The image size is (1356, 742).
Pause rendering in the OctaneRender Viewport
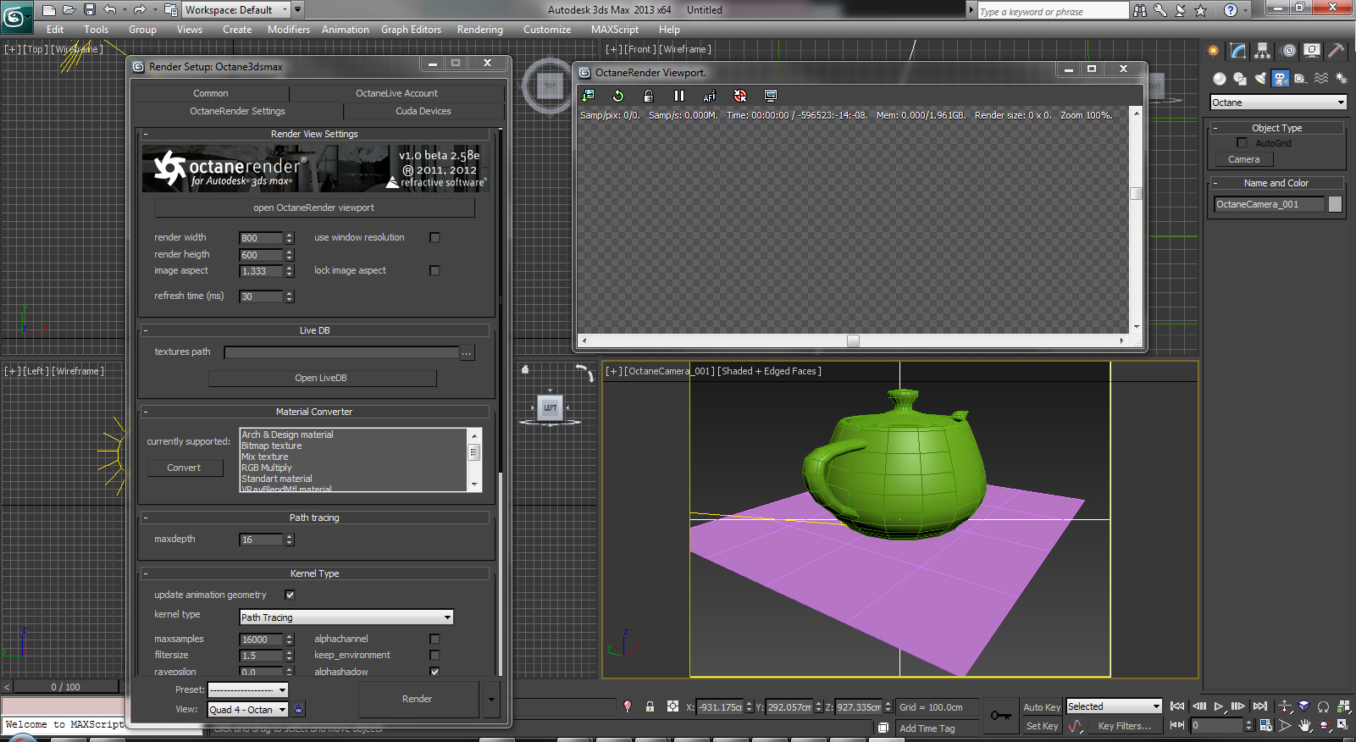[x=679, y=96]
